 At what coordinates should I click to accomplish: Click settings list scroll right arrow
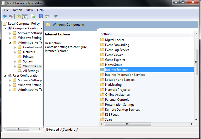click(192, 124)
